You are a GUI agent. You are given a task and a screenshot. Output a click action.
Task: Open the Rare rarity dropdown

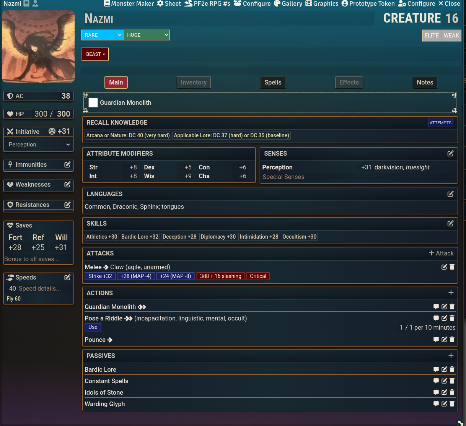[102, 35]
